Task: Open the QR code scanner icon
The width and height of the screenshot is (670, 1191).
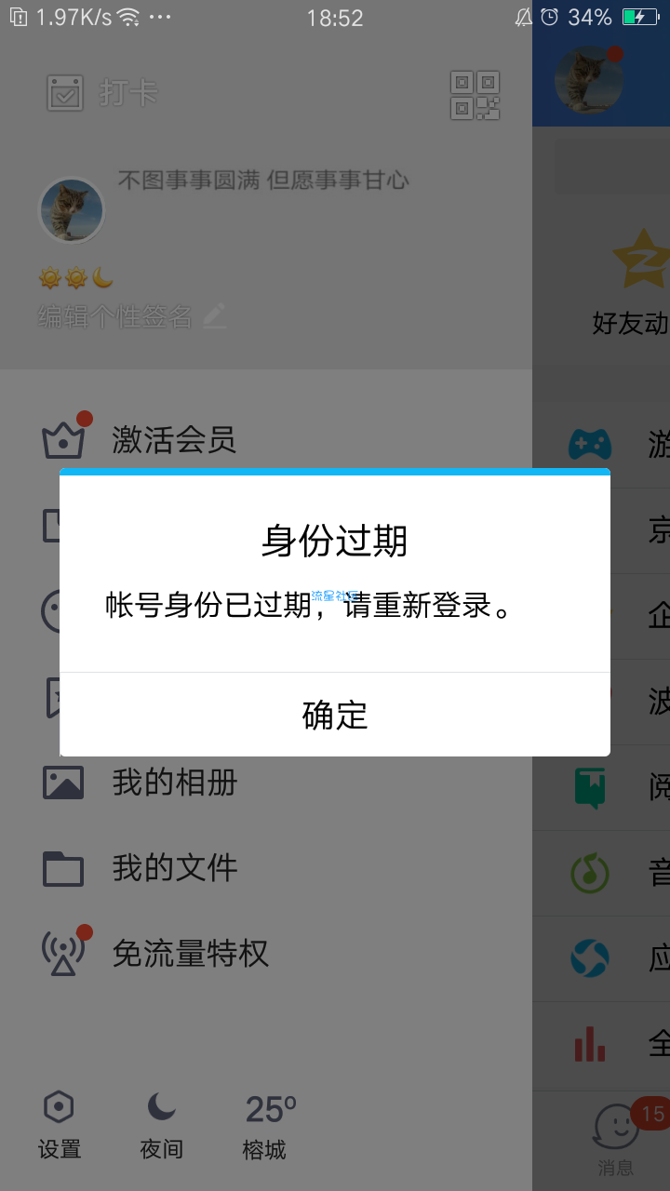Action: [475, 95]
